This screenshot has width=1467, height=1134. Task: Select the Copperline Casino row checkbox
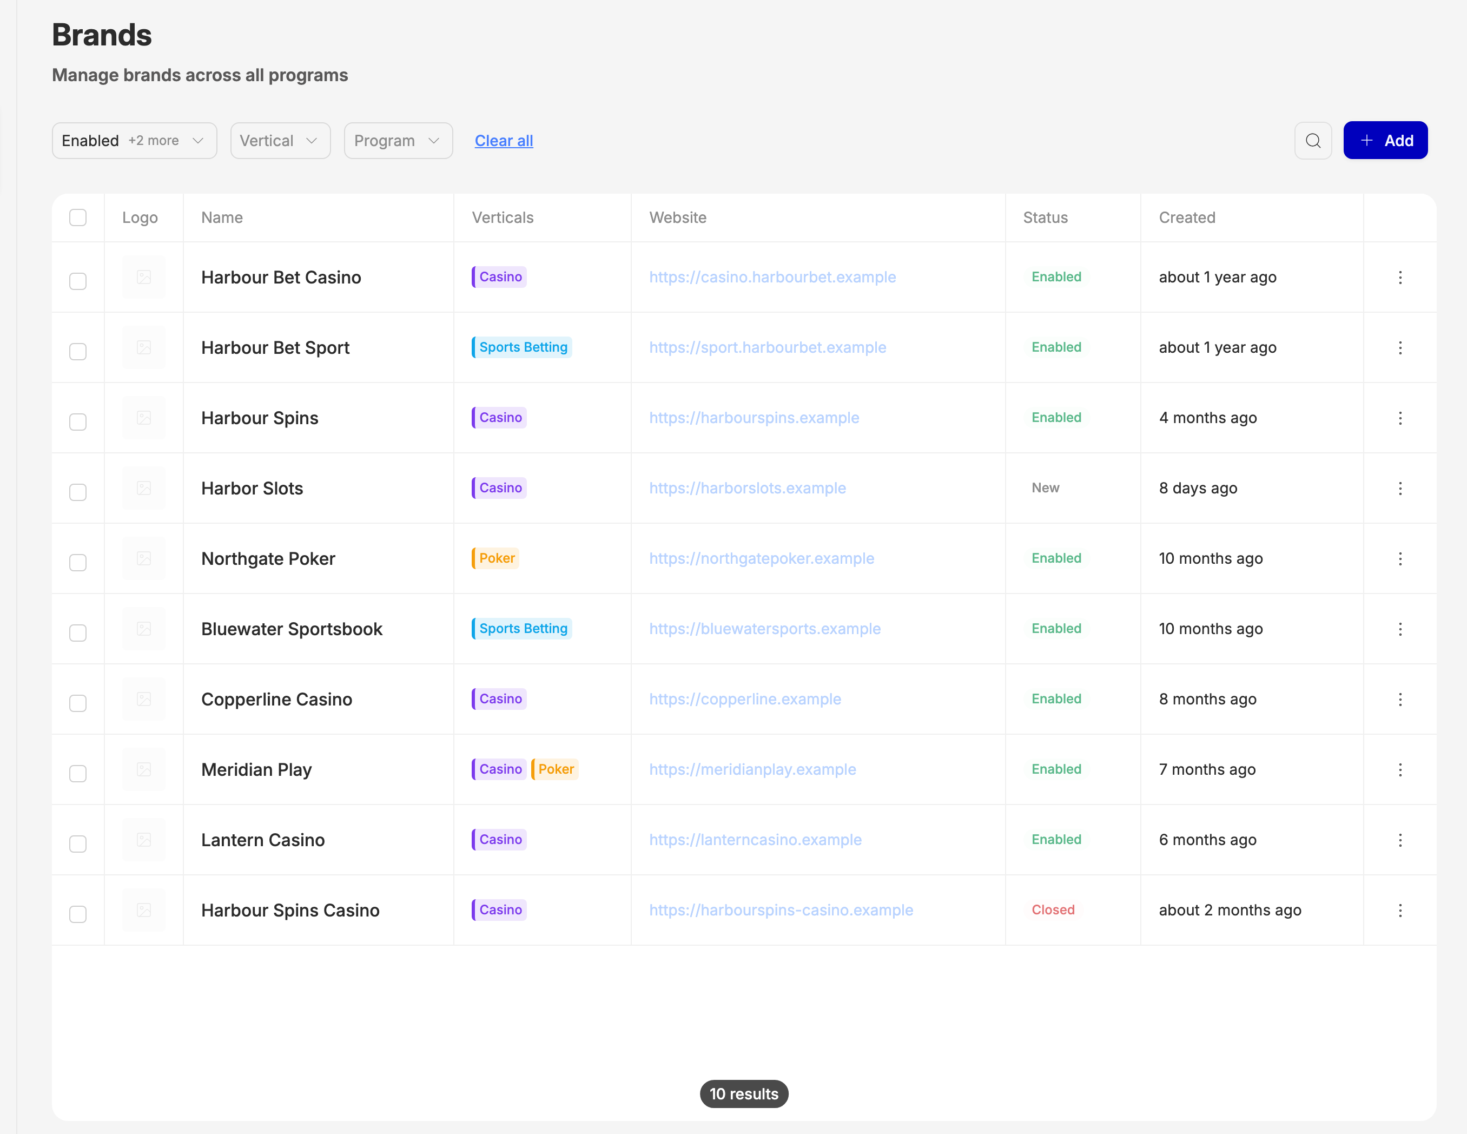coord(78,703)
